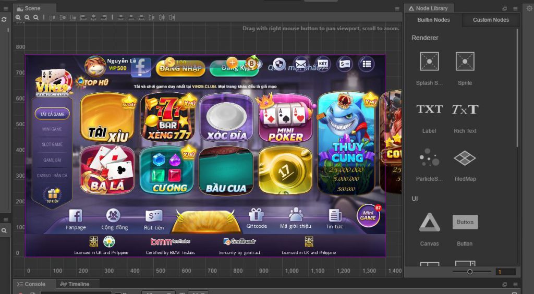Click the Button node in UI section

[465, 223]
